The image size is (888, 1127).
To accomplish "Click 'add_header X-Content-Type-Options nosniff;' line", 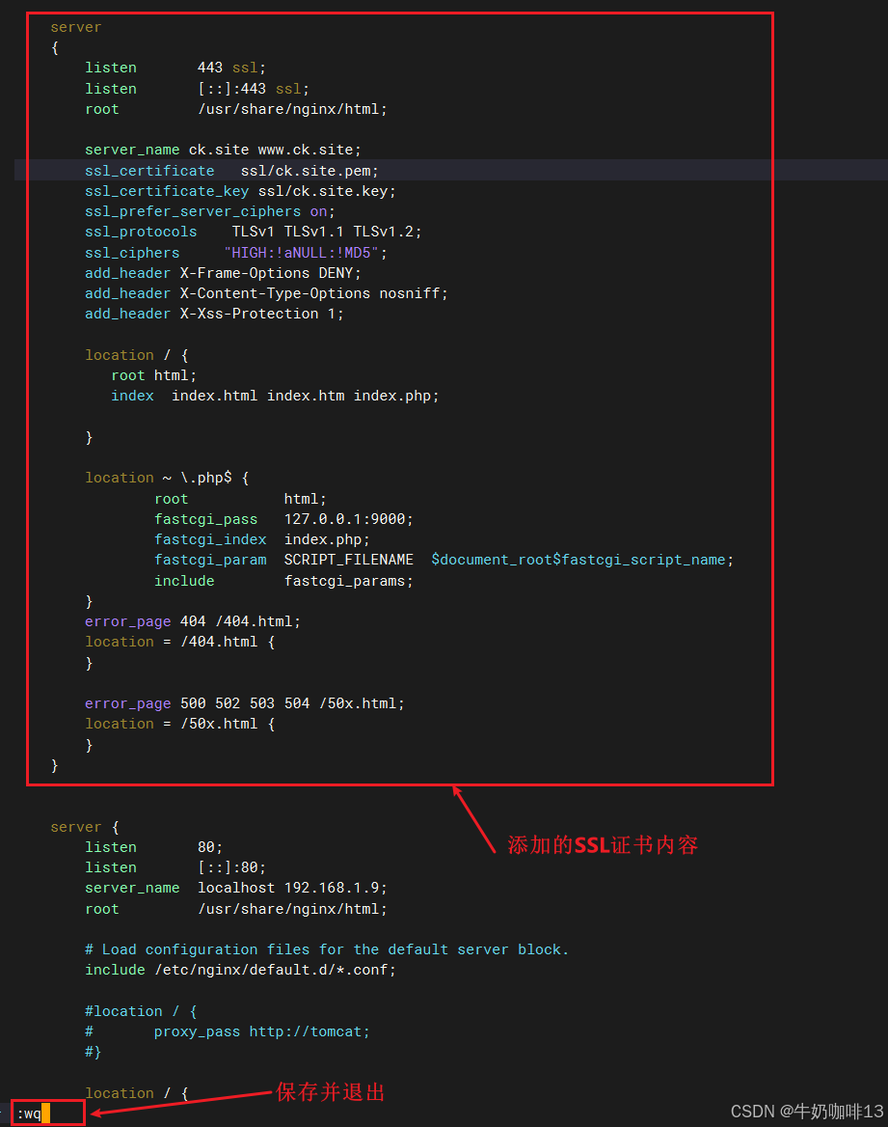I will (x=266, y=293).
